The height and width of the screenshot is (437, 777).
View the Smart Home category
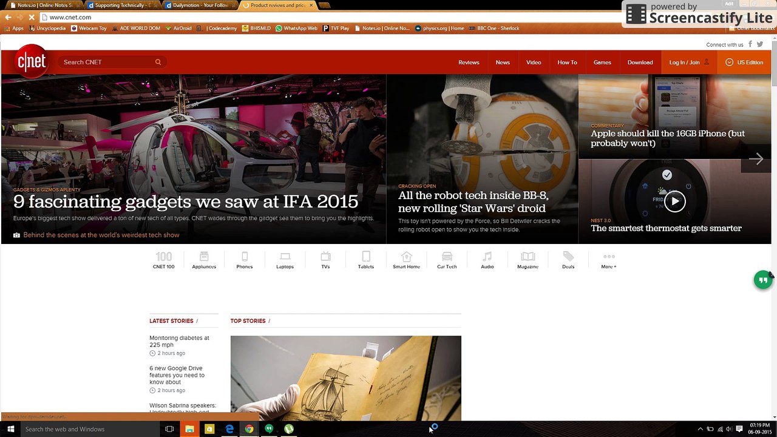[406, 260]
